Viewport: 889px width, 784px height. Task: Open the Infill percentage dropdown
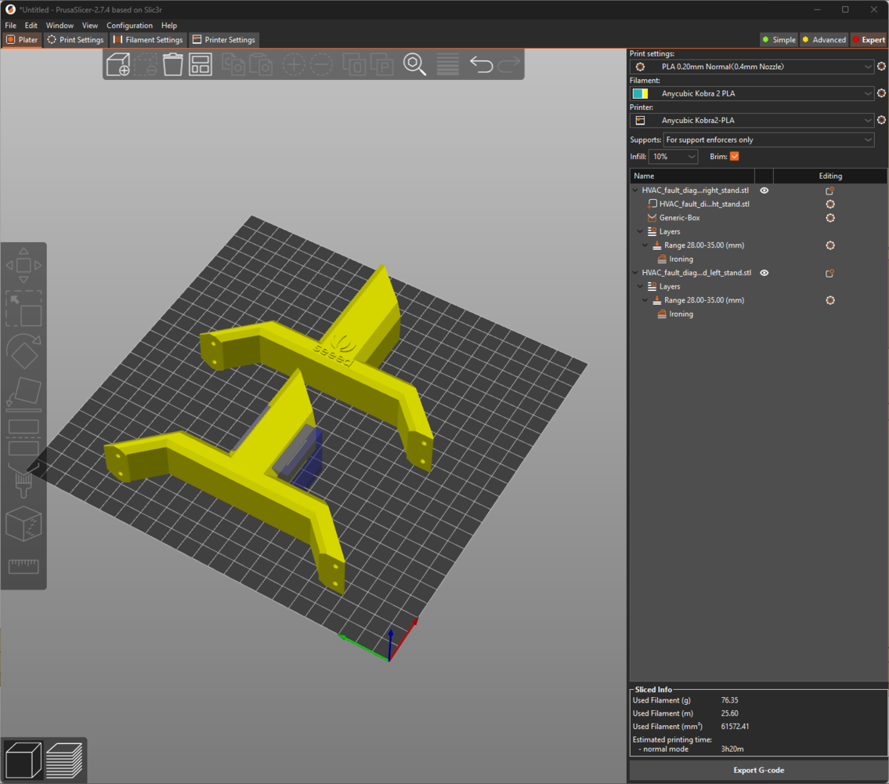673,157
